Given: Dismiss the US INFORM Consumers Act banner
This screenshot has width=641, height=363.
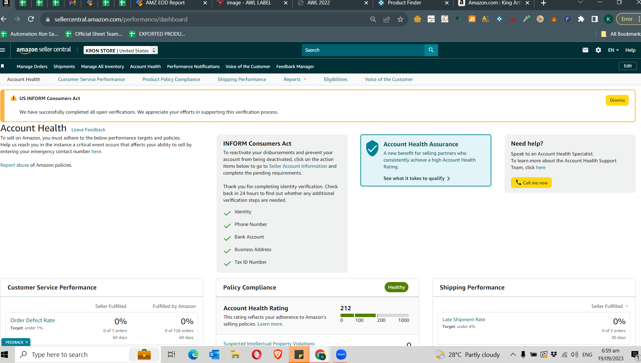Looking at the screenshot, I should point(617,100).
